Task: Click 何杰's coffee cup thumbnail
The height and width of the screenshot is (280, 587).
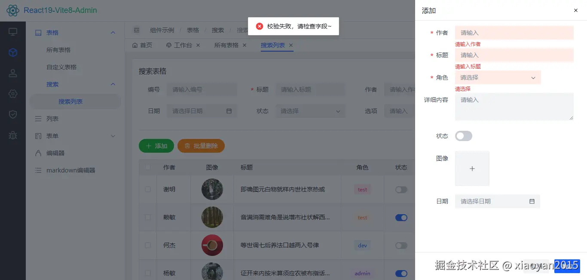Action: point(212,245)
